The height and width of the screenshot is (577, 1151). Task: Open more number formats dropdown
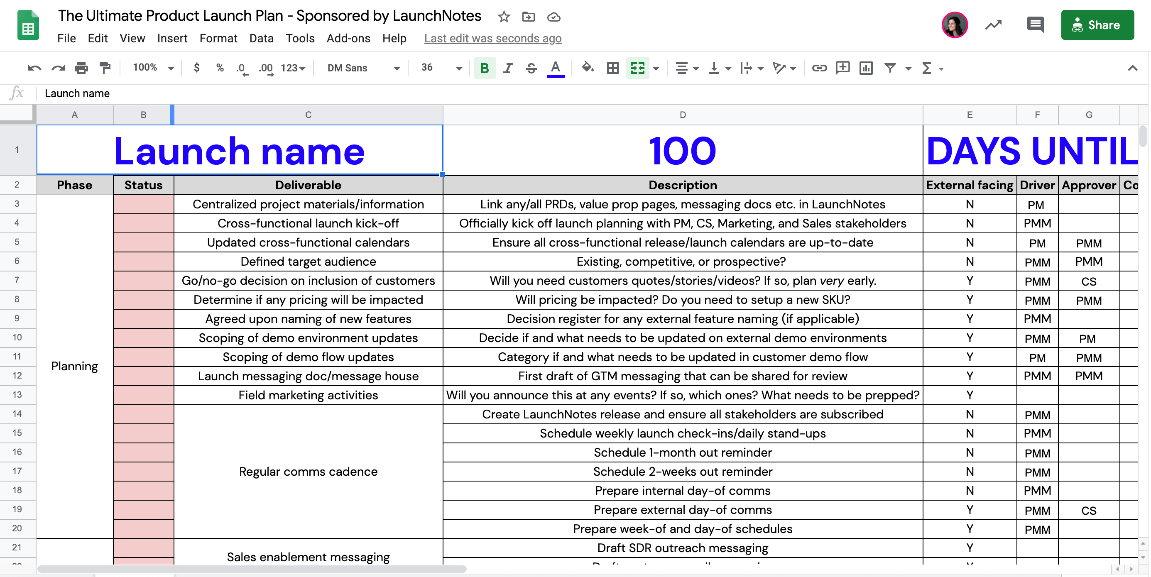293,68
